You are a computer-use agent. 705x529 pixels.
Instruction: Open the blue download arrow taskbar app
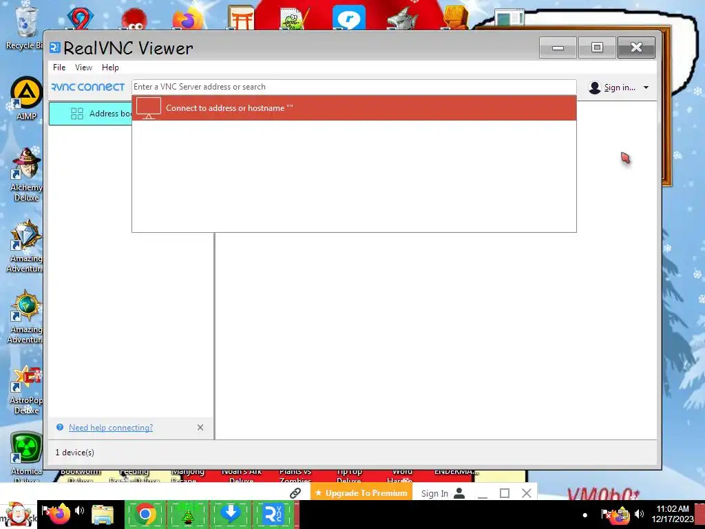pos(231,514)
